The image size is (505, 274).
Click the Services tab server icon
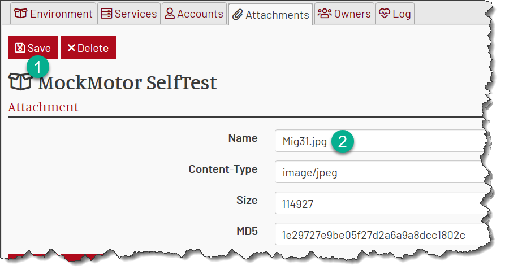click(107, 14)
